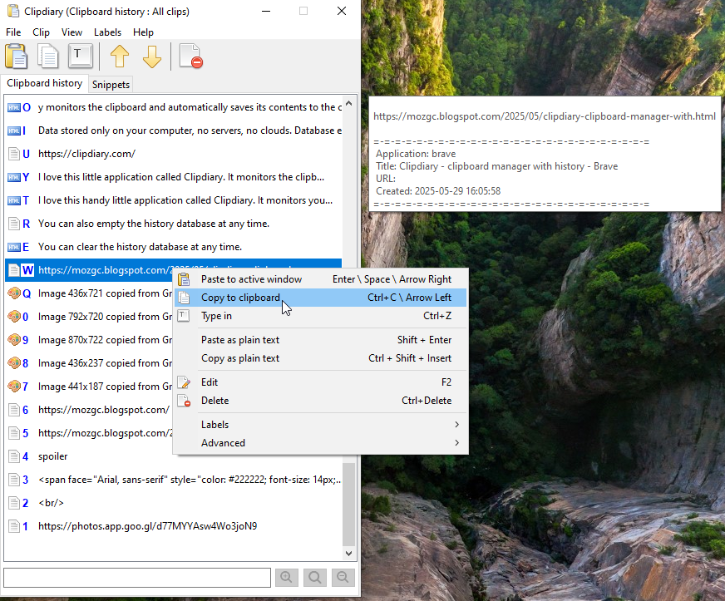
Task: Click the Paste to active window toolbar icon
Action: click(16, 57)
